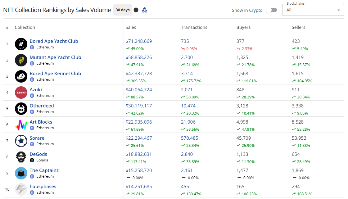Click The Captainz blue avatar
The width and height of the screenshot is (348, 199).
click(21, 173)
